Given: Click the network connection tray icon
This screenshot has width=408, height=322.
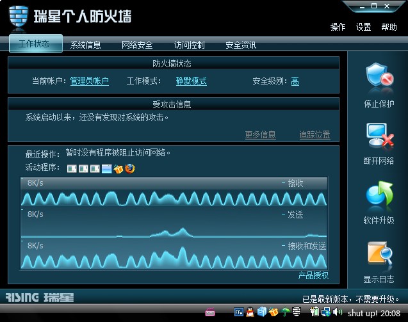Looking at the screenshot, I should [x=326, y=312].
